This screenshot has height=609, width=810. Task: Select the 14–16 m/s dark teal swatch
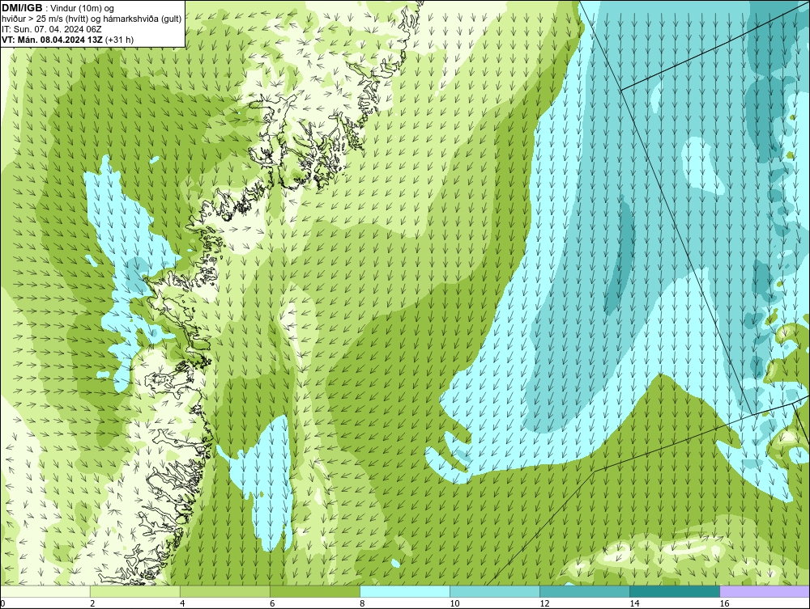pos(675,591)
